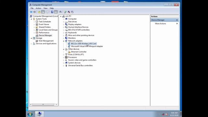Screen dimensions: 208x117
Task: Open the View menu
Action: pyautogui.click(x=45, y=8)
